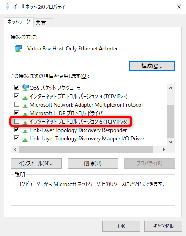Viewport: 186px width, 236px height.
Task: Select インターネット プロトコル バージョン 6 (TCP/IPv6)
Action: (x=79, y=121)
